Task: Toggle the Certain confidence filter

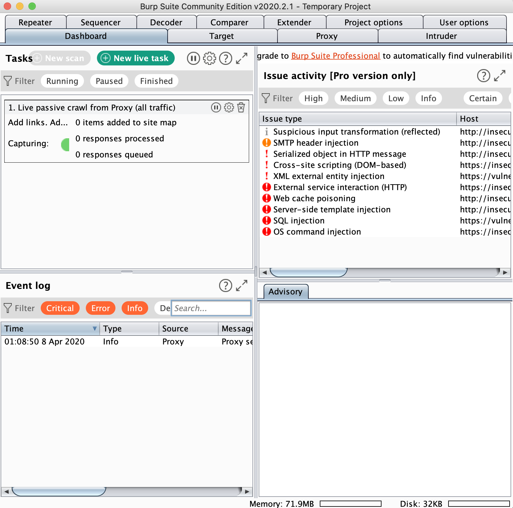Action: [x=483, y=98]
